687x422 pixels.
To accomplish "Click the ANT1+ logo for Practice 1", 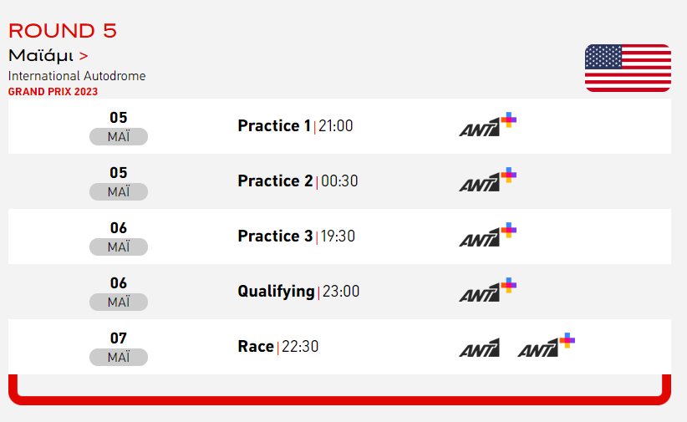I will click(487, 125).
